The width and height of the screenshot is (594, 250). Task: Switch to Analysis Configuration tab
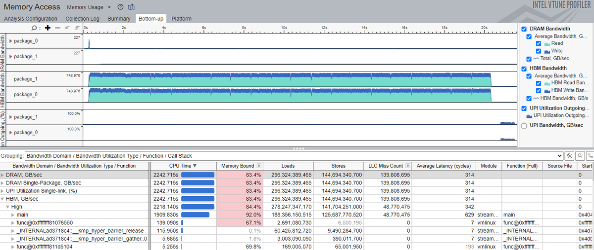click(31, 19)
